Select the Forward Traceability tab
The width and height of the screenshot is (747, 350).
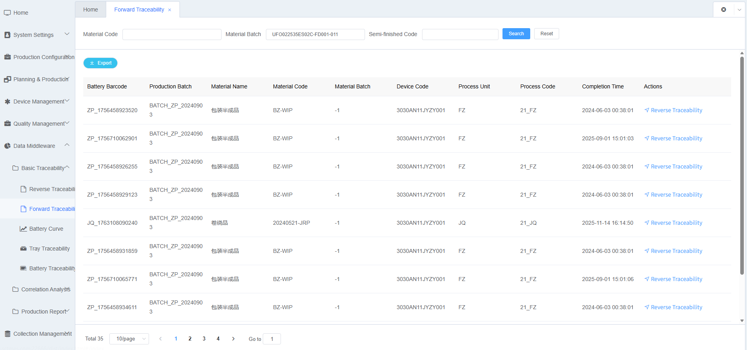point(139,10)
